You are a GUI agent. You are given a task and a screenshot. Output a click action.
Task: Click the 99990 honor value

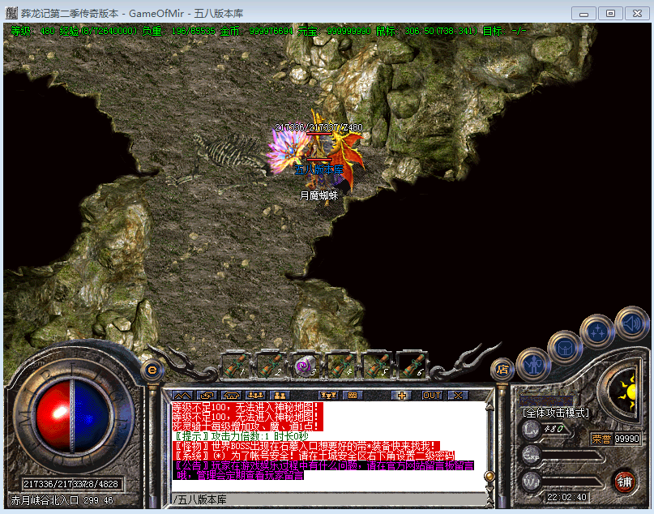[627, 439]
